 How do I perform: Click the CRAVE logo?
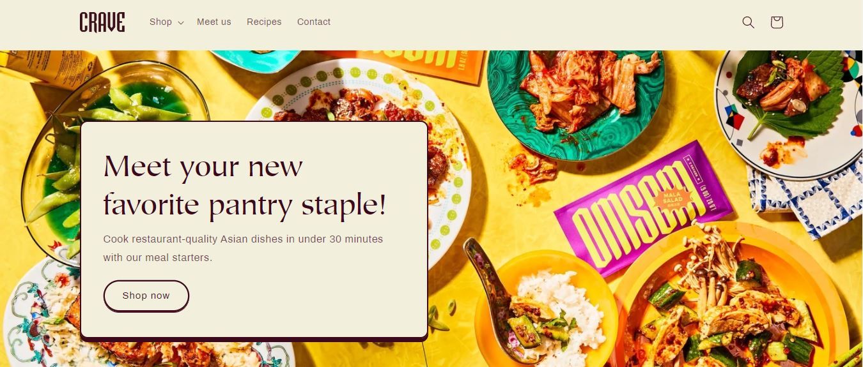pos(102,22)
